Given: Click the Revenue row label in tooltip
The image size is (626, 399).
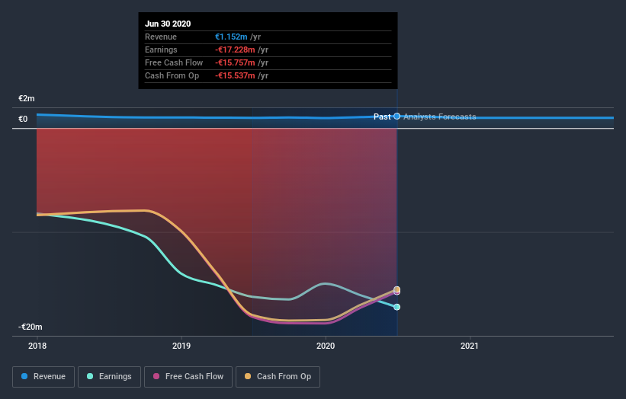Looking at the screenshot, I should coord(160,37).
